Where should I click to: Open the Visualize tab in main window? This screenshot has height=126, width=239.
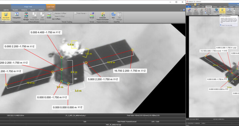[15, 10]
